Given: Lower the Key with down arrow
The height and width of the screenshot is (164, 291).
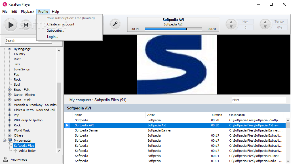Looking at the screenshot, I should point(231,27).
